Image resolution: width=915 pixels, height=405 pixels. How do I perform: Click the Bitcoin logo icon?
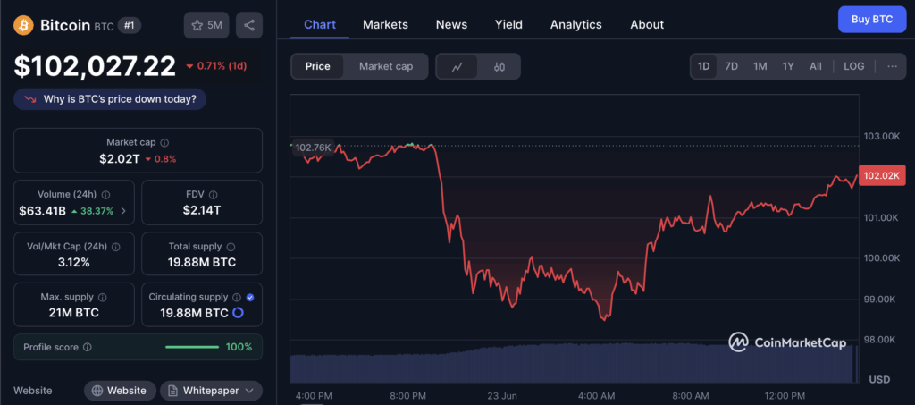click(24, 25)
